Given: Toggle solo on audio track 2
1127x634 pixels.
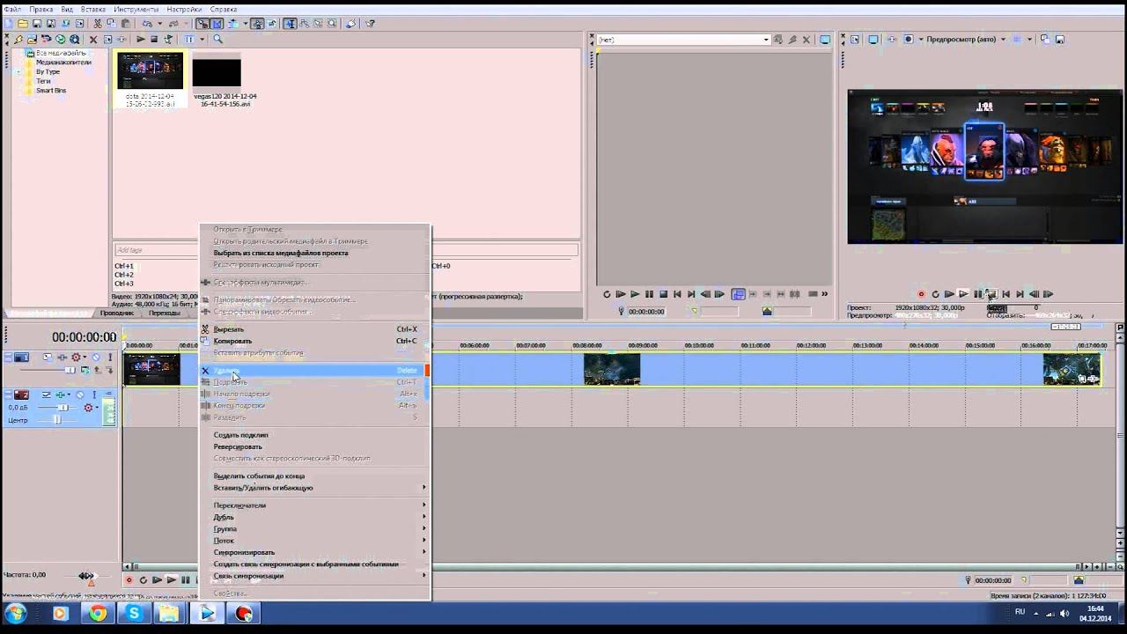Looking at the screenshot, I should click(92, 394).
